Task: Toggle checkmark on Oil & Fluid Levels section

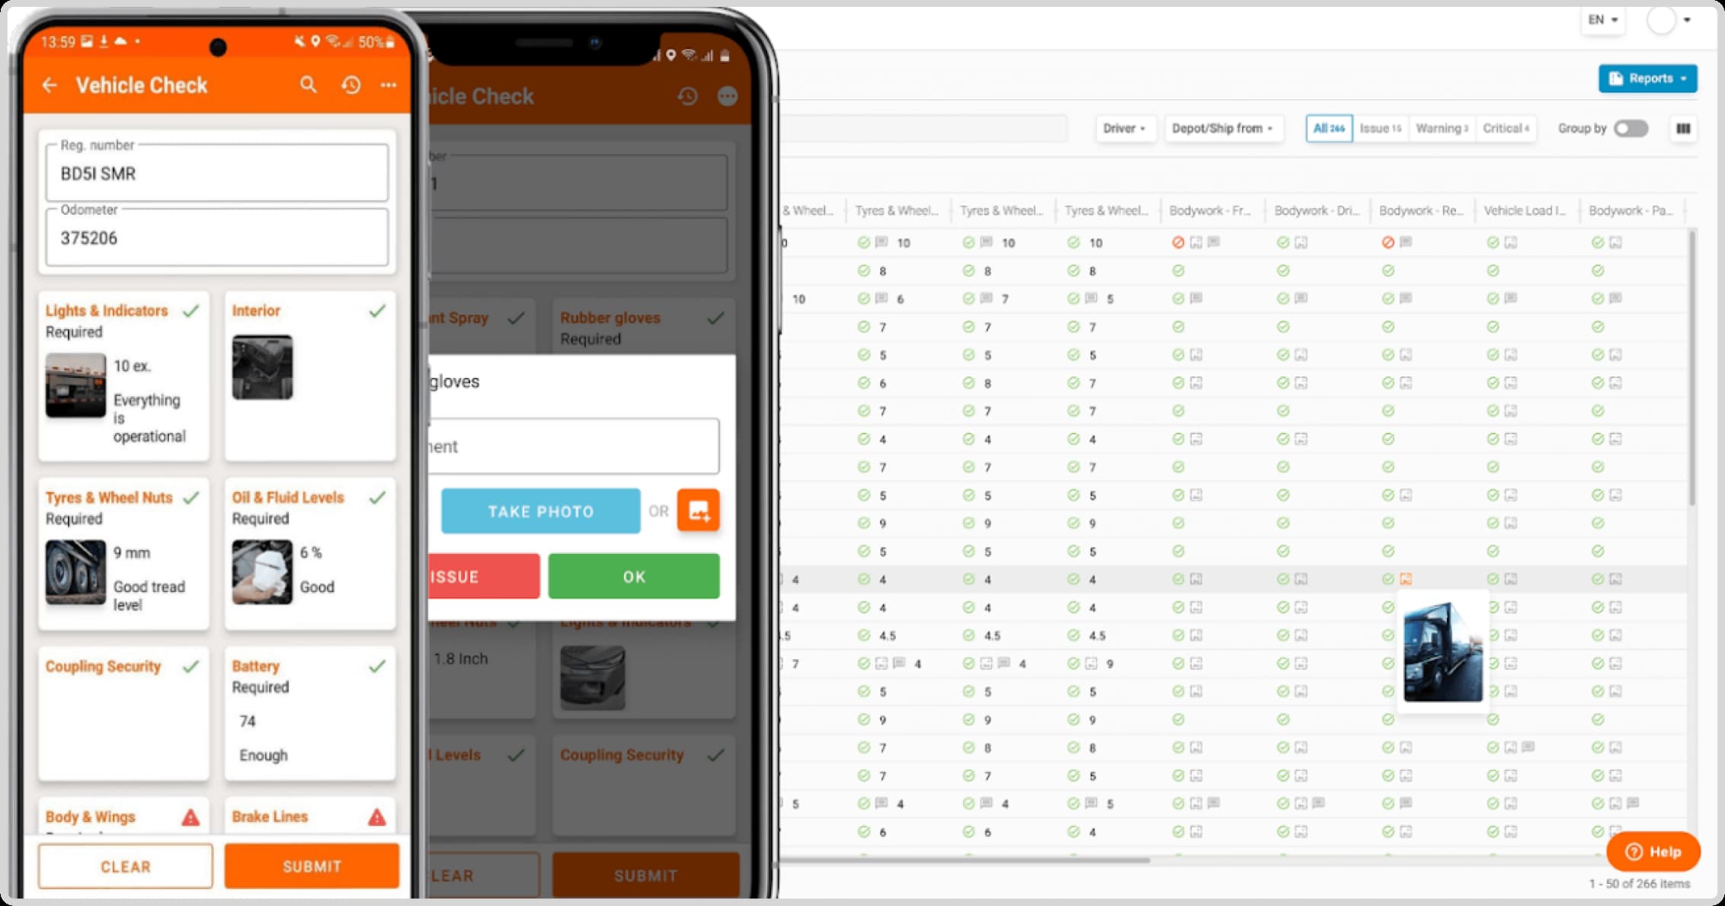Action: [x=380, y=498]
